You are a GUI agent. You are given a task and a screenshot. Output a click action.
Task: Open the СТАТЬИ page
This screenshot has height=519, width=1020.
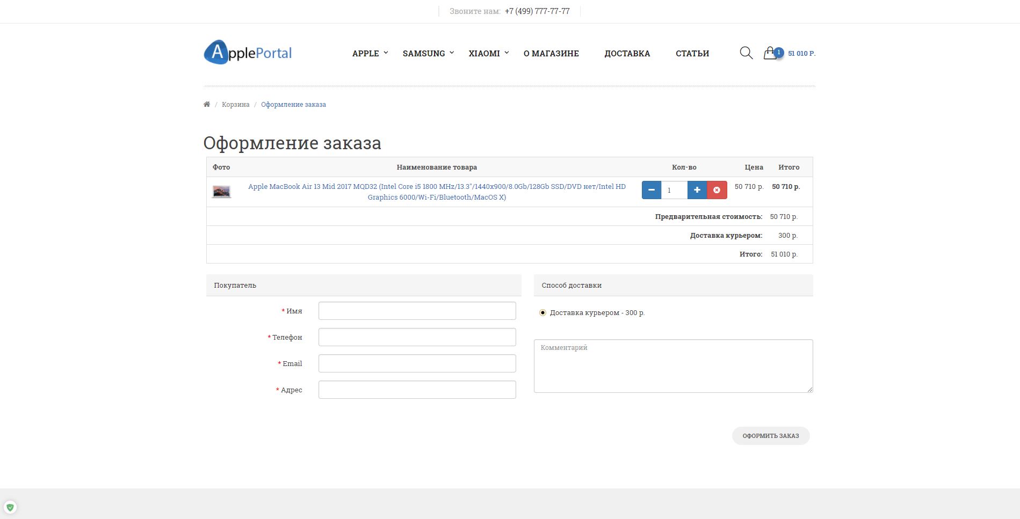tap(692, 53)
